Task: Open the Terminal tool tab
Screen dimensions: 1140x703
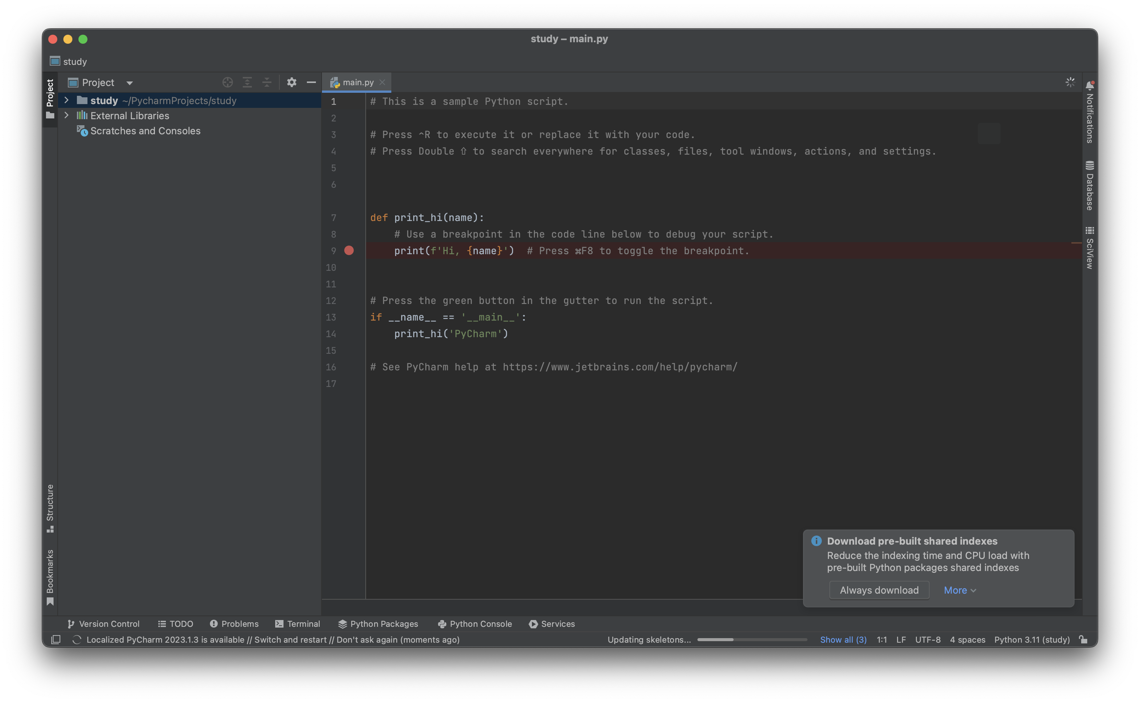Action: (297, 623)
